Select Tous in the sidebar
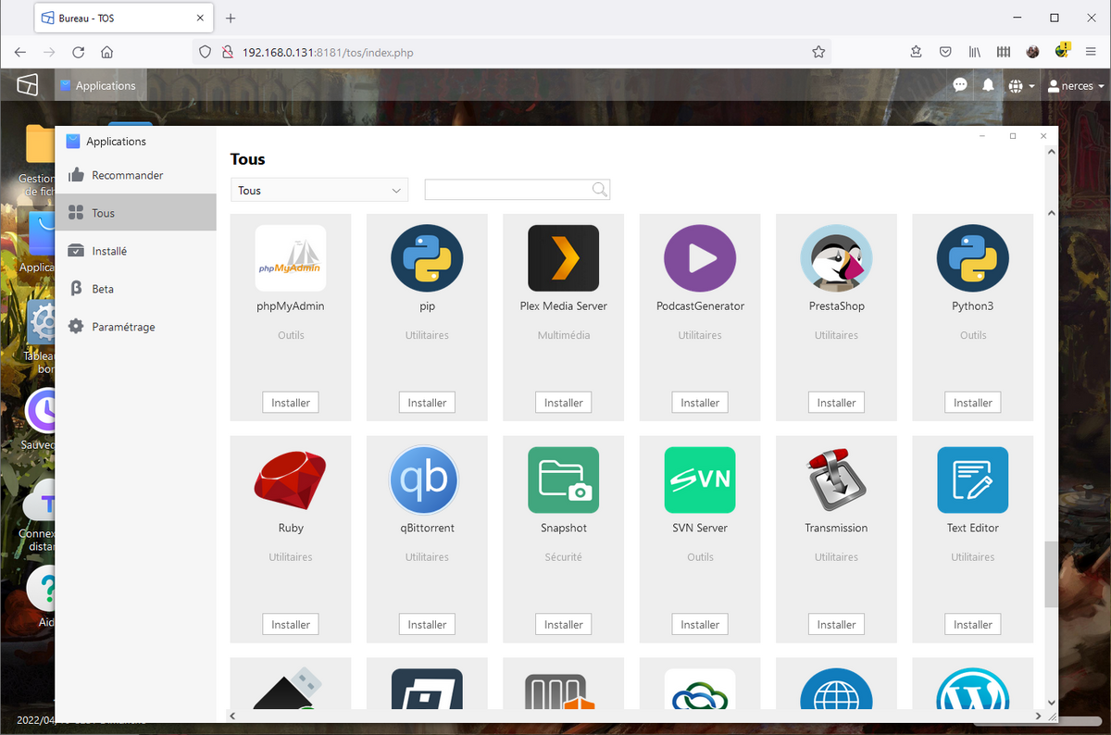The image size is (1111, 735). 135,213
